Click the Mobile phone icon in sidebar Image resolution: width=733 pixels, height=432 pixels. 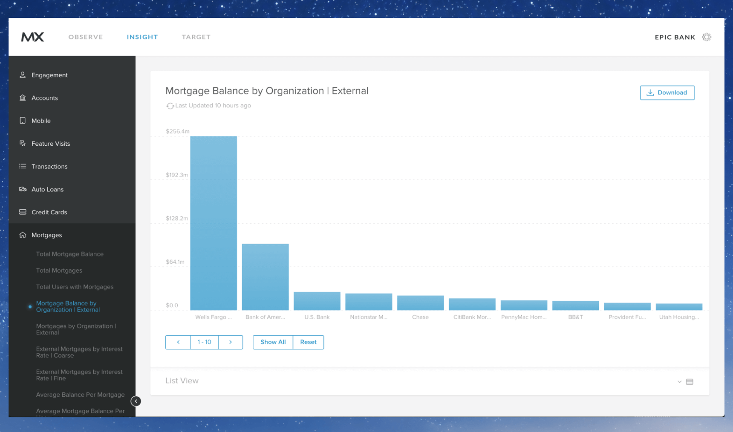tap(23, 121)
